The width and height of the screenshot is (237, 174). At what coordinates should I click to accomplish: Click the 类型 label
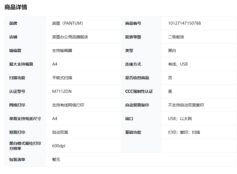coord(129,51)
